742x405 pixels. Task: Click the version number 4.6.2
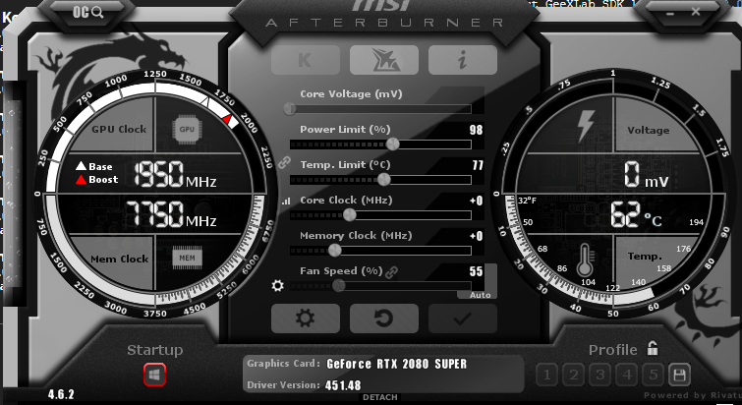point(61,394)
